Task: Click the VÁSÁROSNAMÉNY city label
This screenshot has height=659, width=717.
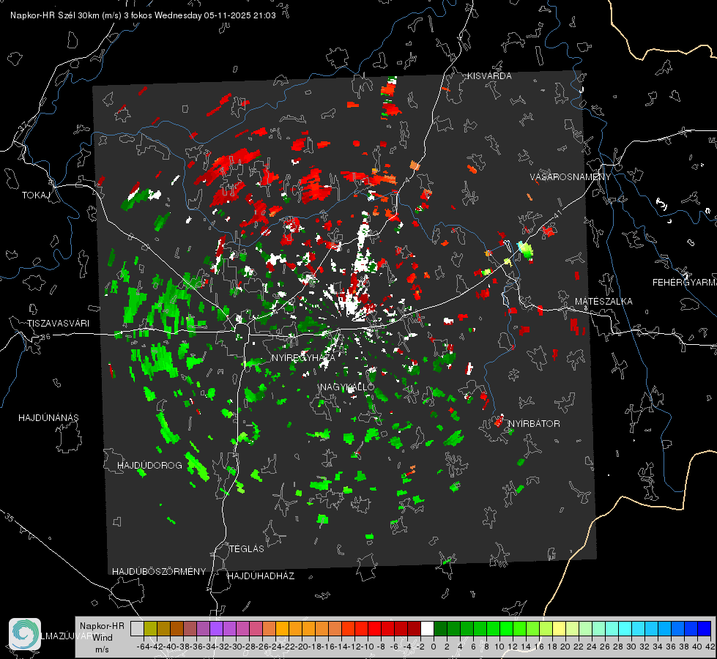Action: pos(571,177)
